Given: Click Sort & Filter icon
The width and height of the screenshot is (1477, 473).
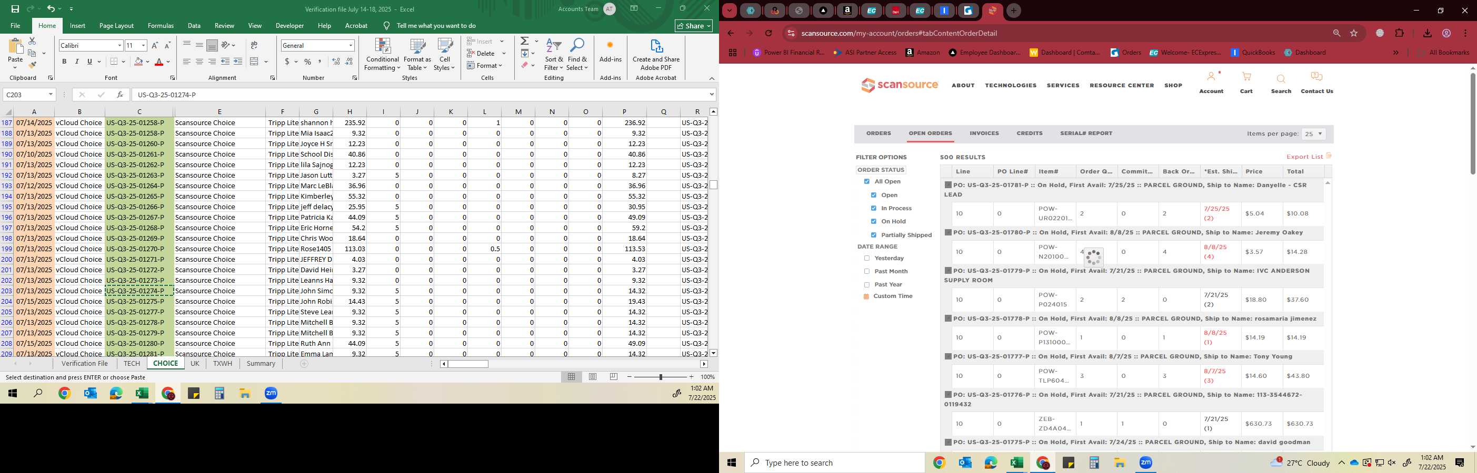Looking at the screenshot, I should click(x=554, y=55).
